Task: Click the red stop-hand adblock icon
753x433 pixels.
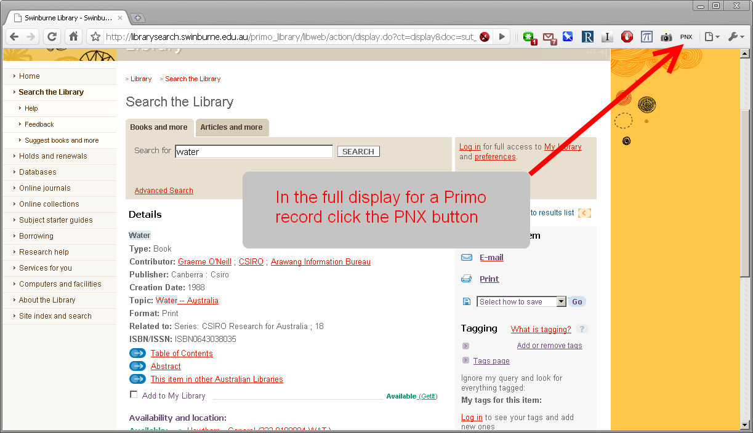Action: click(627, 37)
